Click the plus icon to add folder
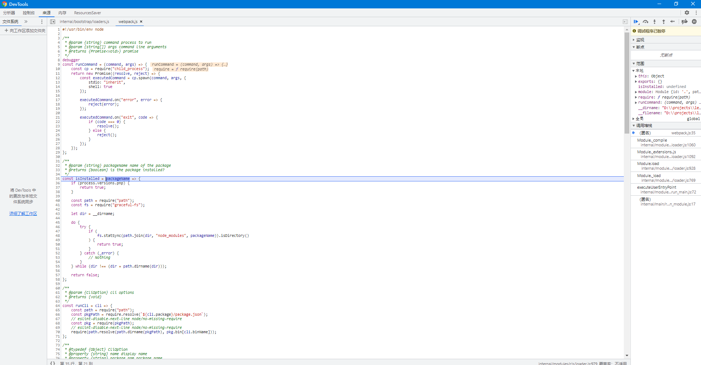The height and width of the screenshot is (365, 701). tap(7, 31)
